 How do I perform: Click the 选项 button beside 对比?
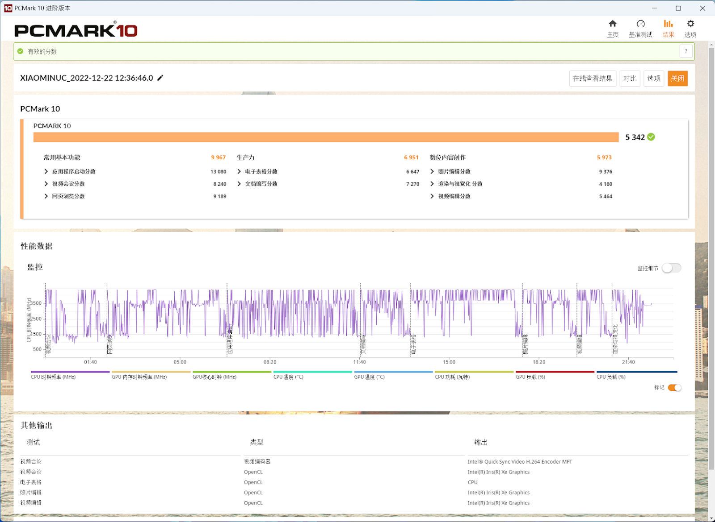654,79
